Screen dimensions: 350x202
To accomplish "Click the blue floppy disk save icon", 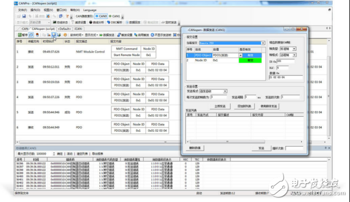I will click(24, 16).
